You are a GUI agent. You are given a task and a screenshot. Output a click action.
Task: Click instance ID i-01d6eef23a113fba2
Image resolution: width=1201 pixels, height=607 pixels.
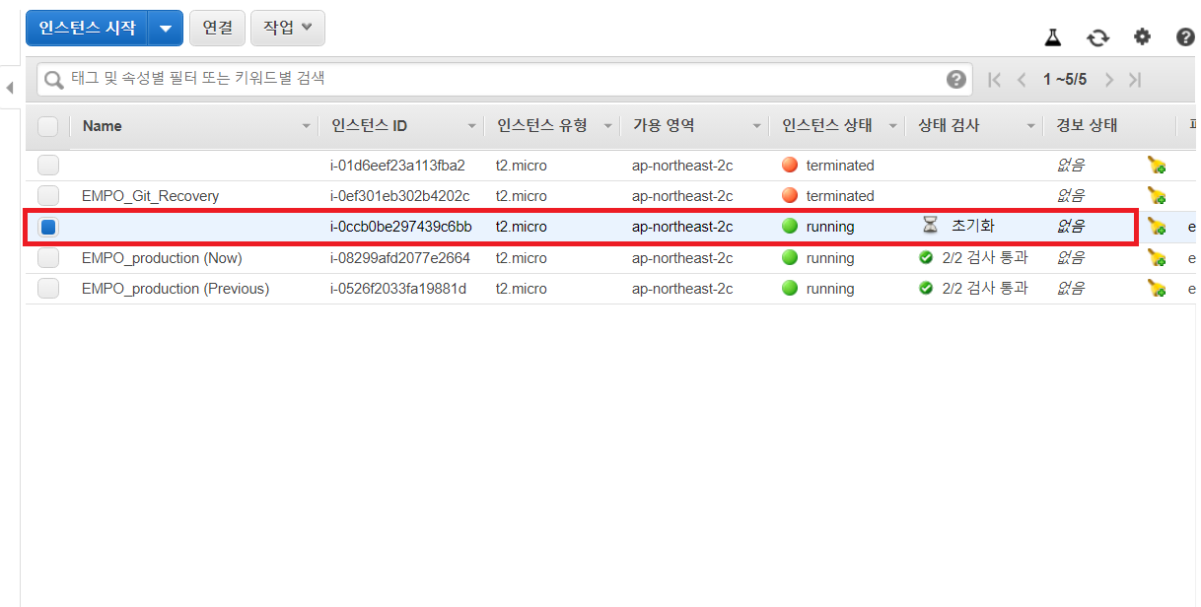[x=397, y=166]
